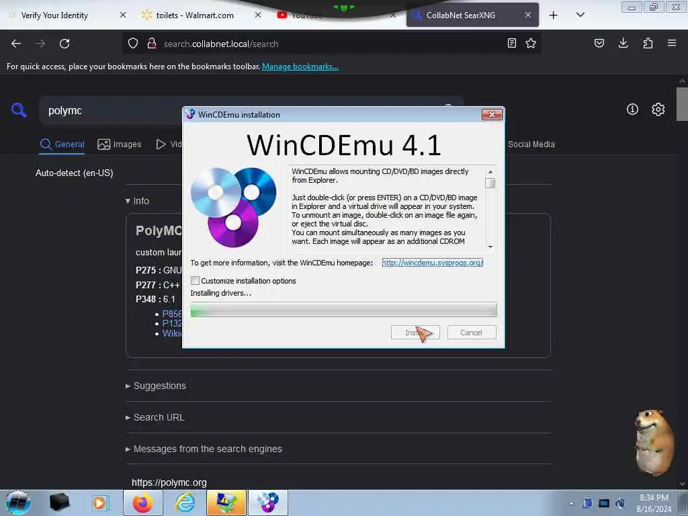Open the extensions puzzle icon
The image size is (688, 516).
648,43
